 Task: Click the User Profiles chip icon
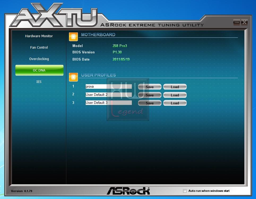point(73,77)
